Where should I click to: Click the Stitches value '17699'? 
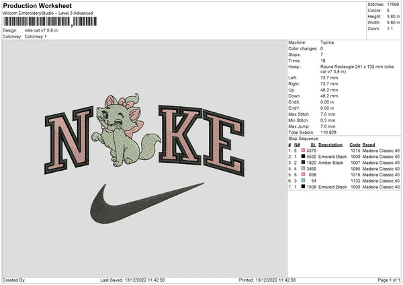point(393,5)
